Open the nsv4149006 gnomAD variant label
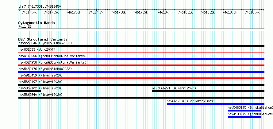Screen dimensions: 273x129 52,56
